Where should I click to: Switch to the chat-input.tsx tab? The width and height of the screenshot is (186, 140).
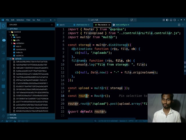pos(82,25)
